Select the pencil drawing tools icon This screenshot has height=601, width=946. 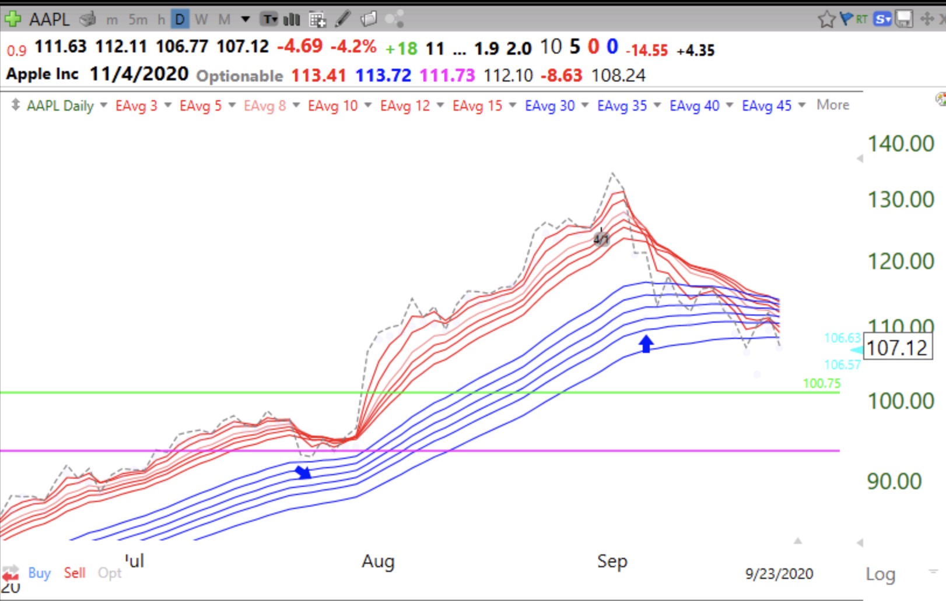pyautogui.click(x=343, y=19)
